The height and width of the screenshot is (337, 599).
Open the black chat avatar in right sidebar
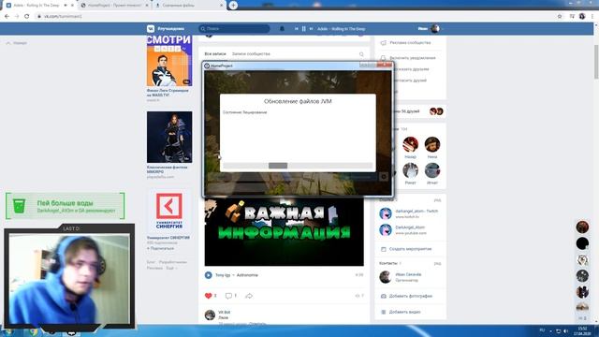pyautogui.click(x=582, y=243)
